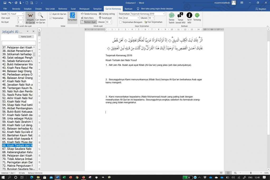Open Cari dalam Al-Qur'an search tool
The width and height of the screenshot is (270, 180).
(40, 18)
